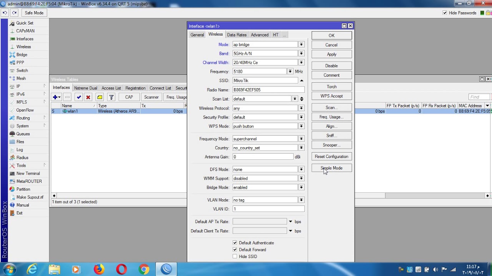Switch to the General tab
The width and height of the screenshot is (492, 276).
[x=197, y=35]
